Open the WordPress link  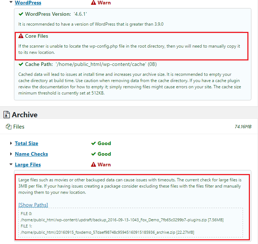28,3
